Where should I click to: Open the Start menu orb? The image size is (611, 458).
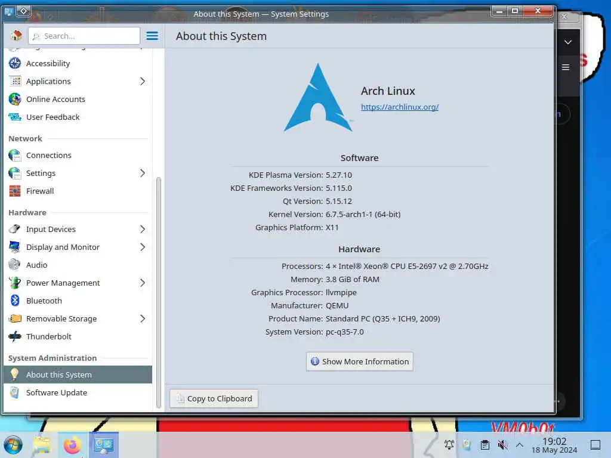point(13,445)
